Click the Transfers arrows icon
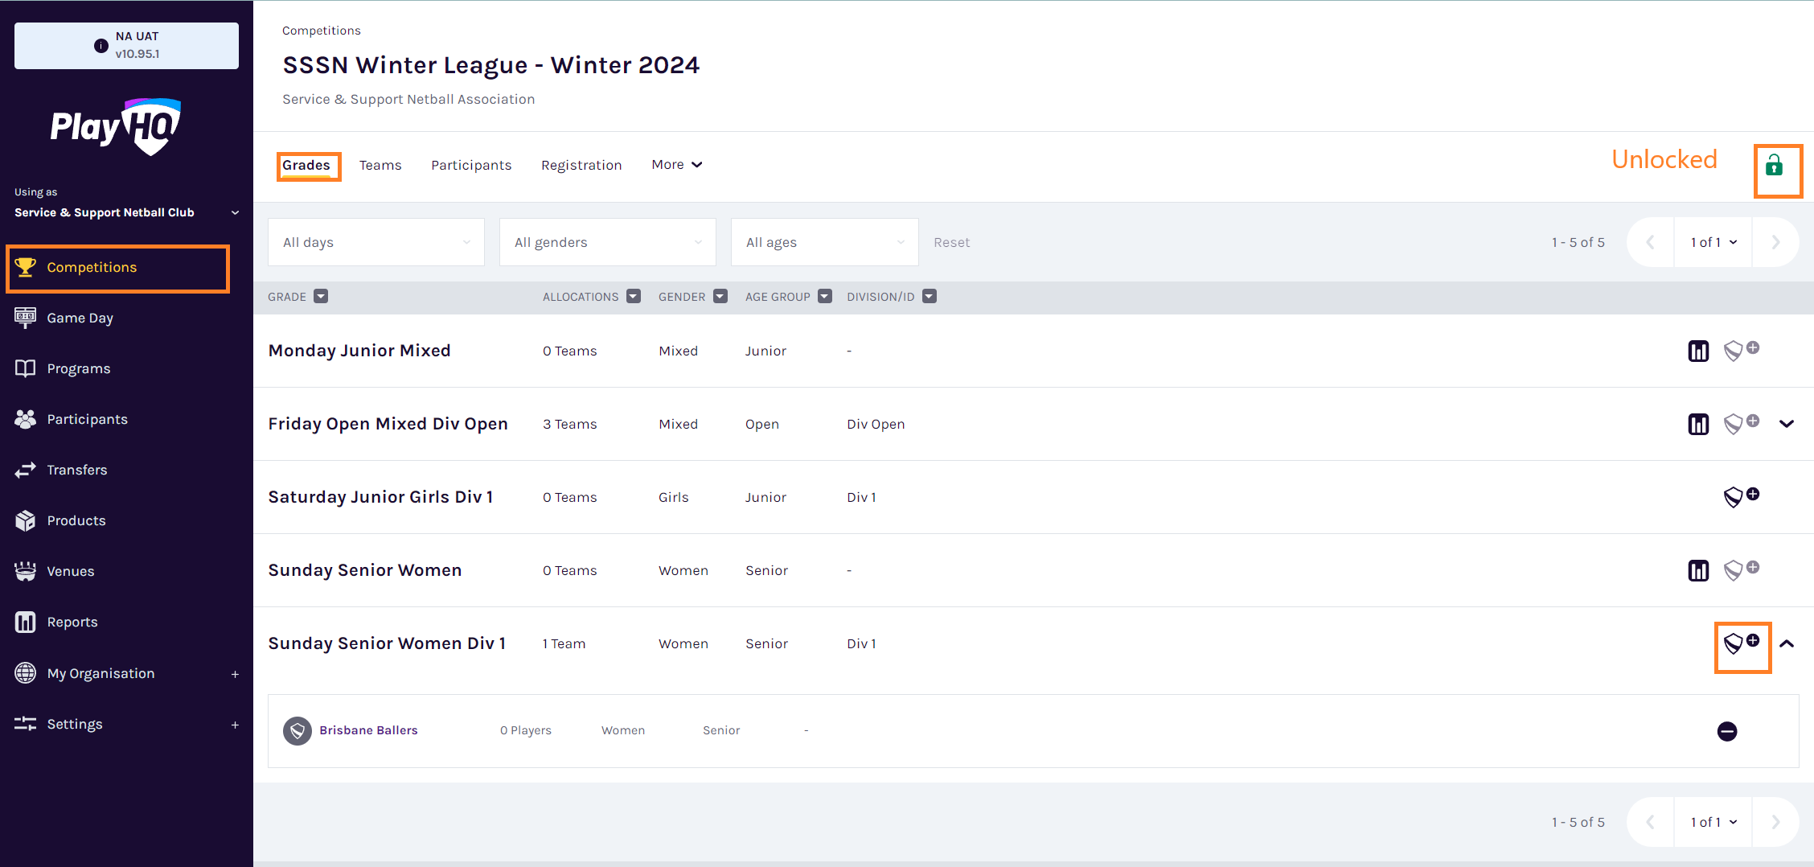This screenshot has width=1814, height=867. pyautogui.click(x=26, y=470)
